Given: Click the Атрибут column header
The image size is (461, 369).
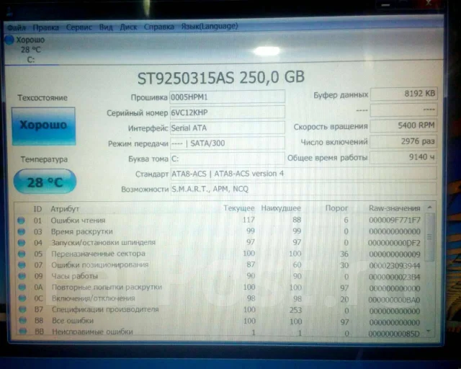Looking at the screenshot, I should [x=65, y=209].
